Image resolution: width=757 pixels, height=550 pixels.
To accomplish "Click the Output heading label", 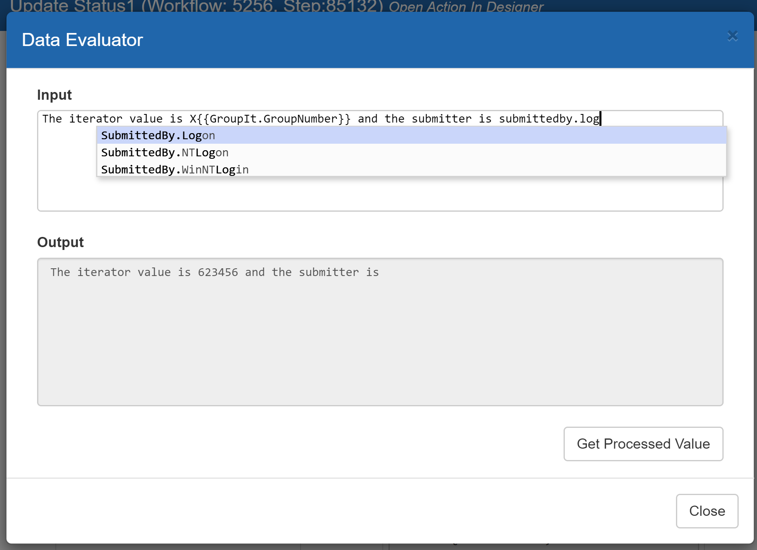I will (60, 242).
